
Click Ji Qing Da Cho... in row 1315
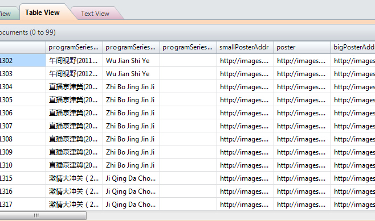(x=131, y=178)
